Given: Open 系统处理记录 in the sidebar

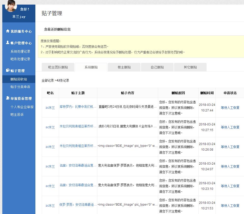Looking at the screenshot, I should point(20,51).
